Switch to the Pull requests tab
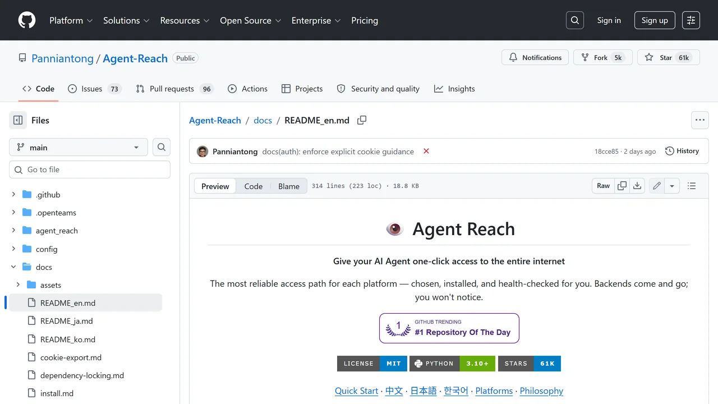This screenshot has height=404, width=718. pyautogui.click(x=174, y=89)
